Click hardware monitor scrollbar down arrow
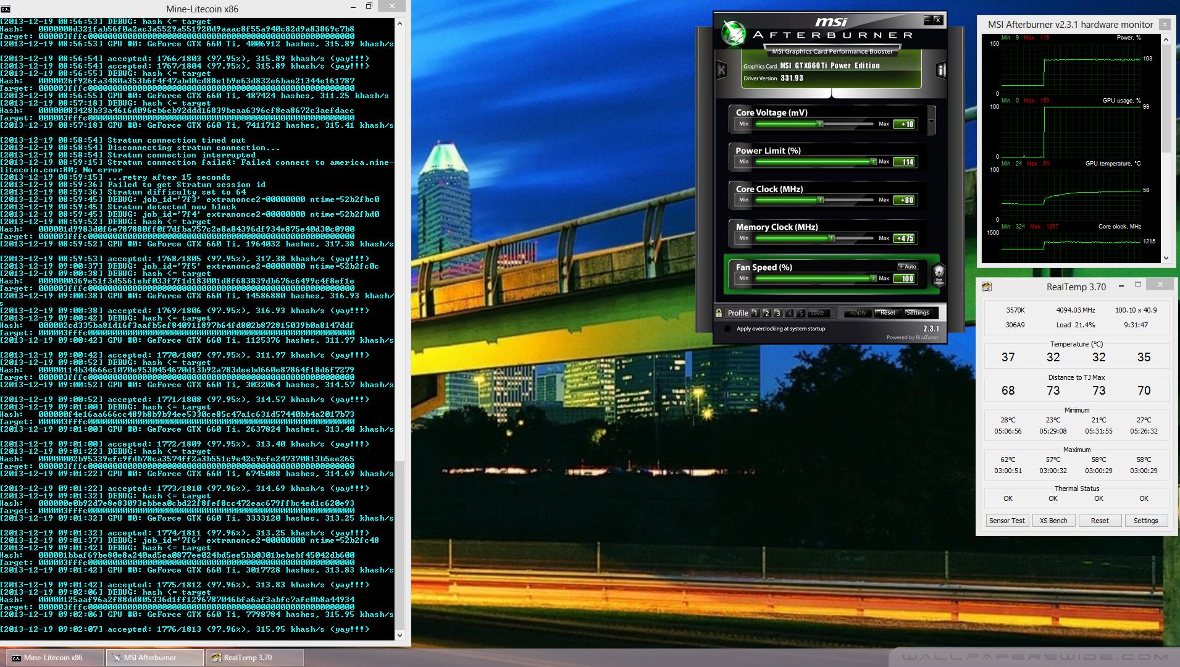 coord(1166,258)
